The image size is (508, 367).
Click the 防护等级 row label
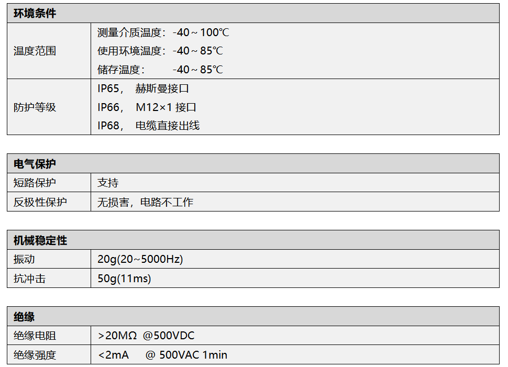[35, 107]
